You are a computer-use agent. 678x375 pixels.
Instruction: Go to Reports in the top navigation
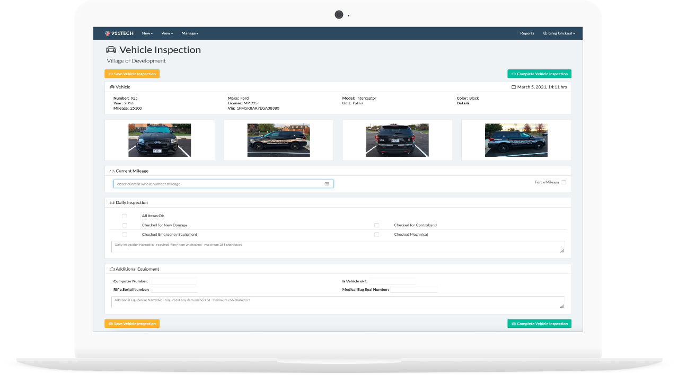pyautogui.click(x=527, y=33)
